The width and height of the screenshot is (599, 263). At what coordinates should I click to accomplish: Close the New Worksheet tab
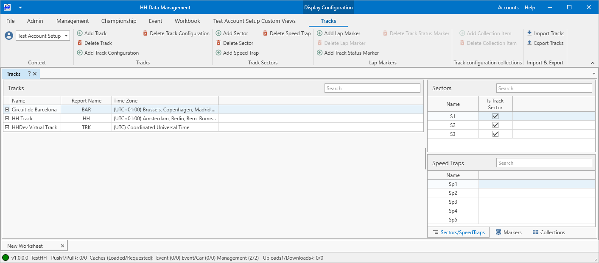pyautogui.click(x=62, y=246)
